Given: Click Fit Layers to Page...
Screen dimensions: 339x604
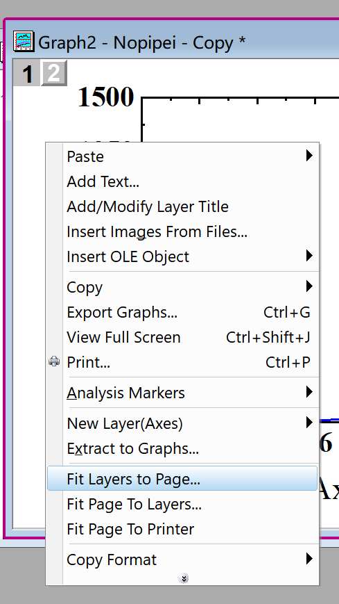Looking at the screenshot, I should click(183, 479).
